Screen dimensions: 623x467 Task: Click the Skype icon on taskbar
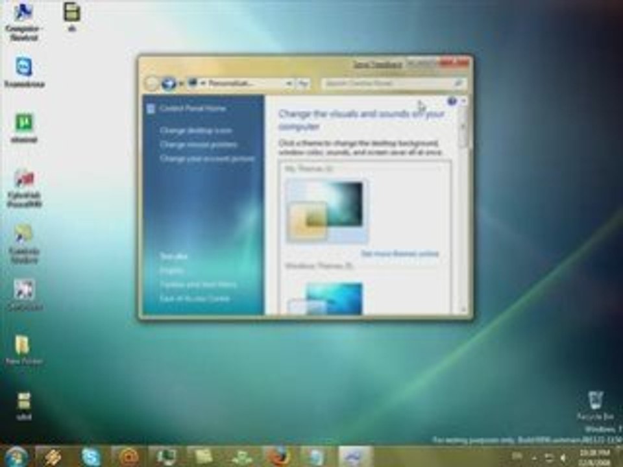tap(91, 457)
